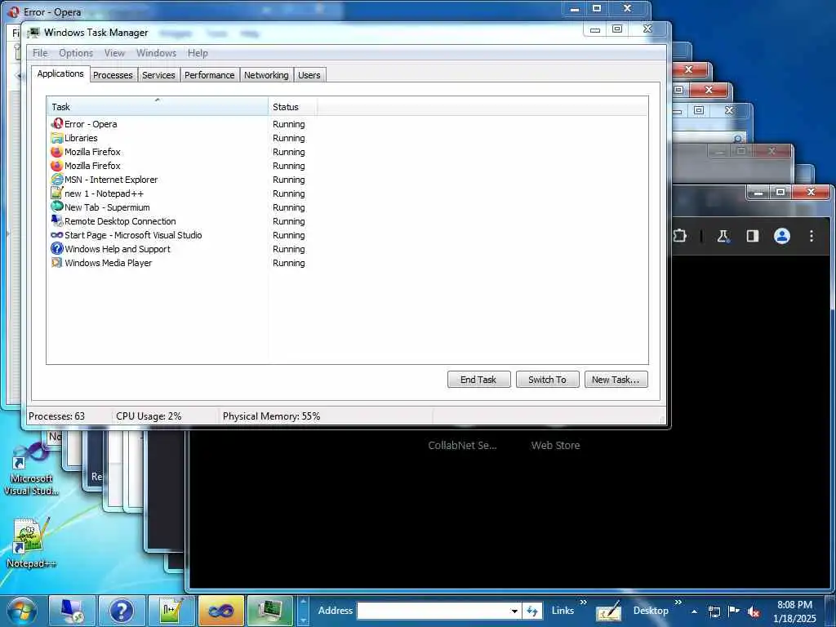836x627 pixels.
Task: Click Address bar Go/refresh icon
Action: (532, 611)
